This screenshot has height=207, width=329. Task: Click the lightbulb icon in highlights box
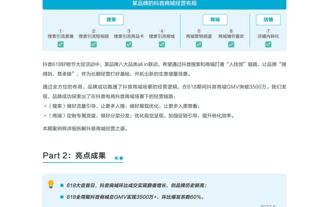(51, 184)
